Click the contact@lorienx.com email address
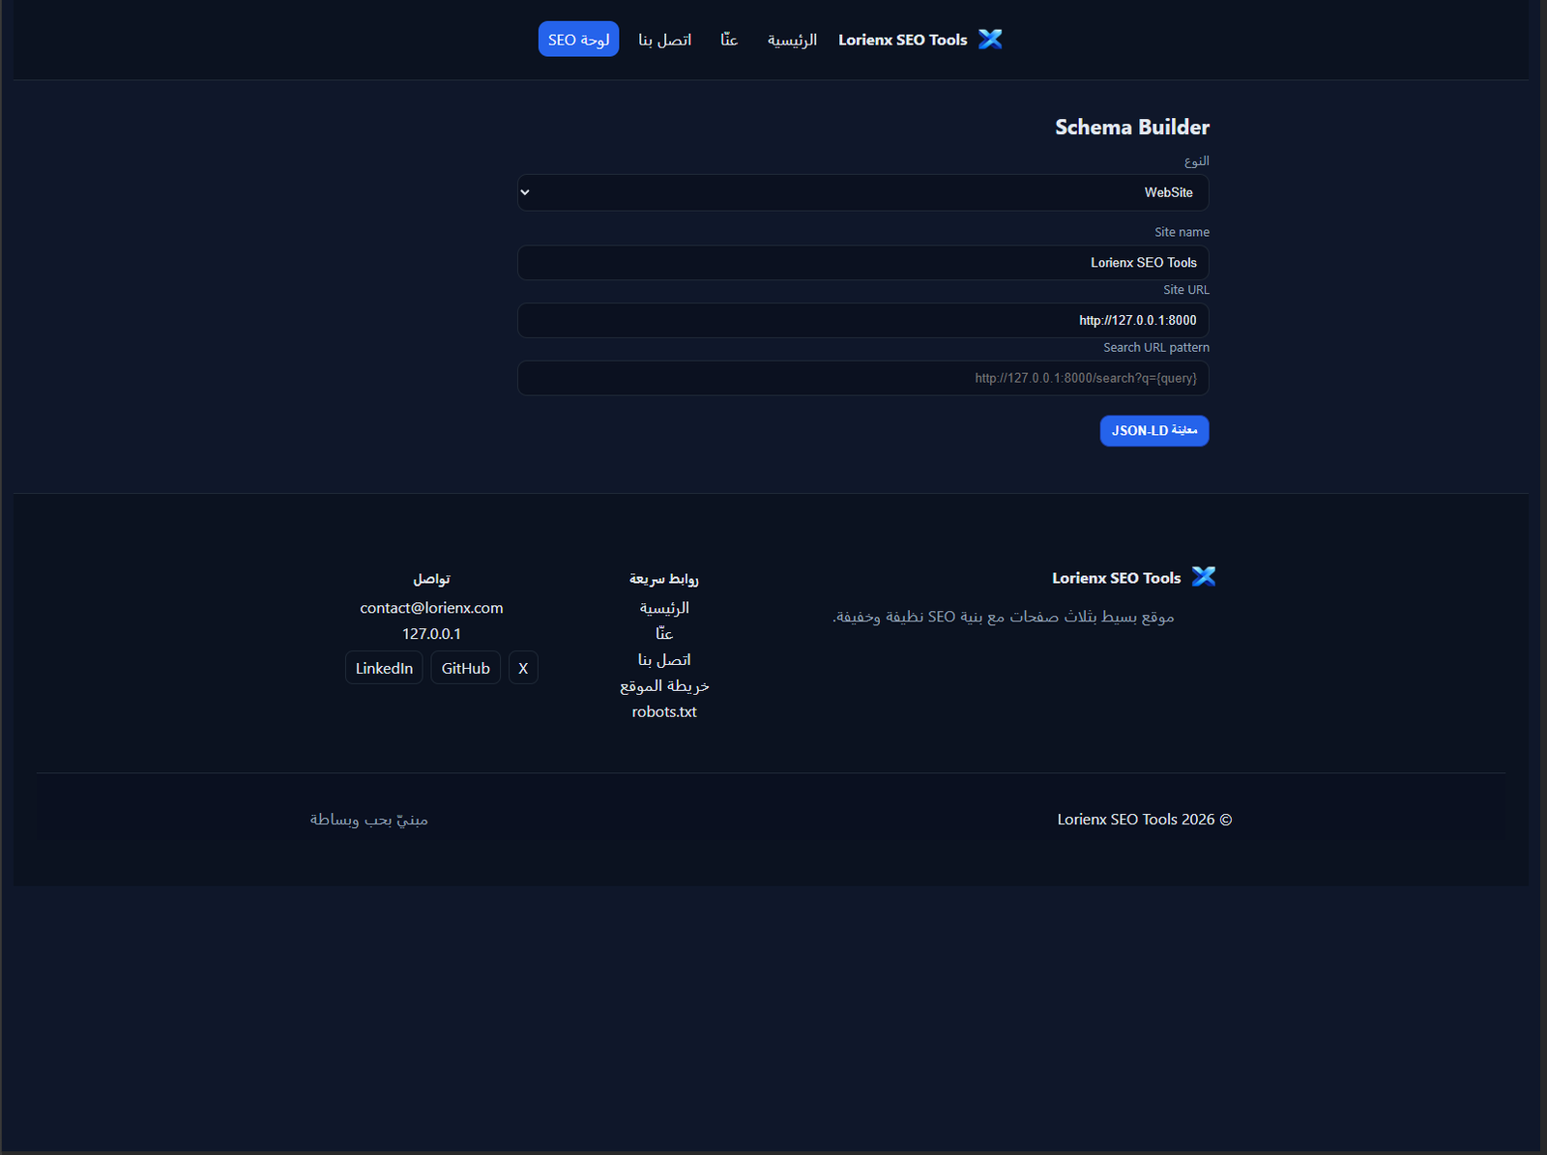1547x1155 pixels. point(431,607)
